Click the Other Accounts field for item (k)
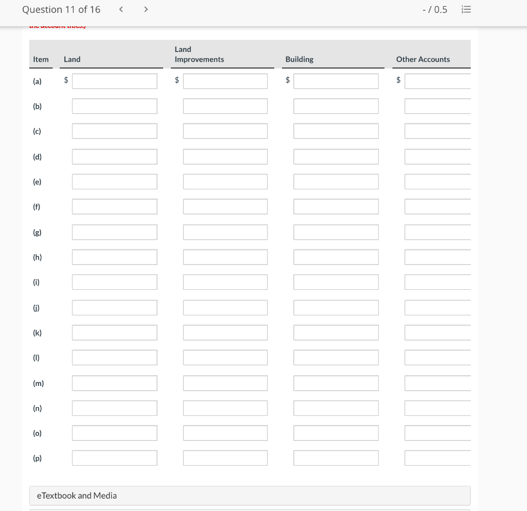This screenshot has height=511, width=527. coord(437,332)
